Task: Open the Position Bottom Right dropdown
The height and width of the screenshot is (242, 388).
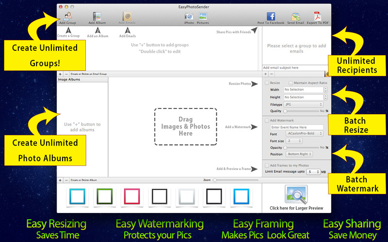Action: pyautogui.click(x=299, y=154)
